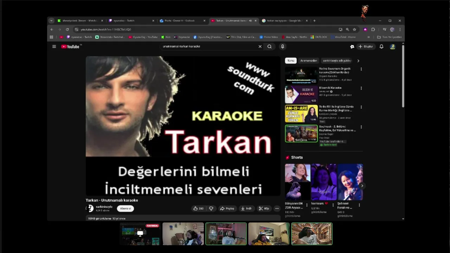450x253 pixels.
Task: Open the her tears Shorts thumbnail
Action: 323,182
